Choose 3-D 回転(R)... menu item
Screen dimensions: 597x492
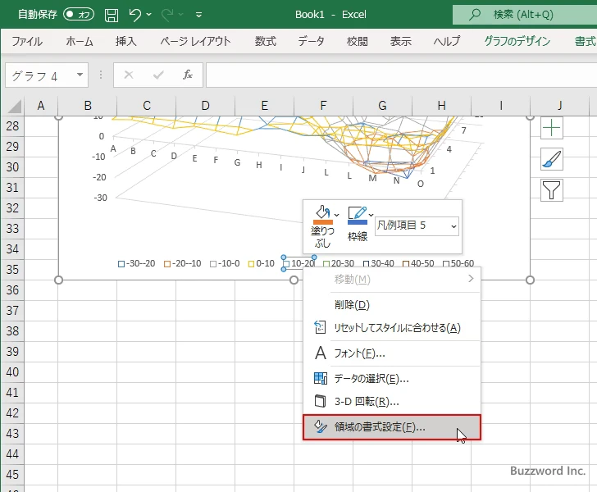click(x=392, y=401)
